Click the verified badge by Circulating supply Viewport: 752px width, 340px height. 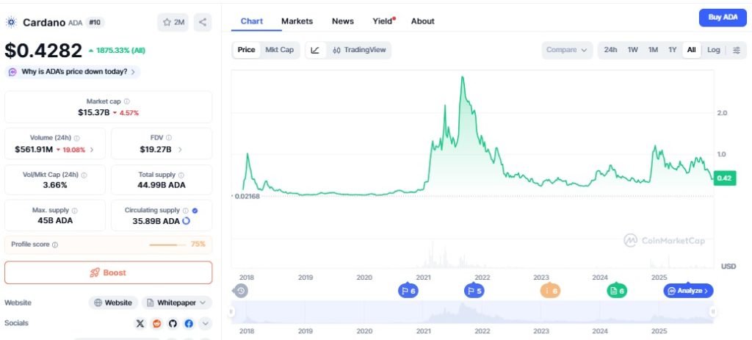(x=194, y=211)
